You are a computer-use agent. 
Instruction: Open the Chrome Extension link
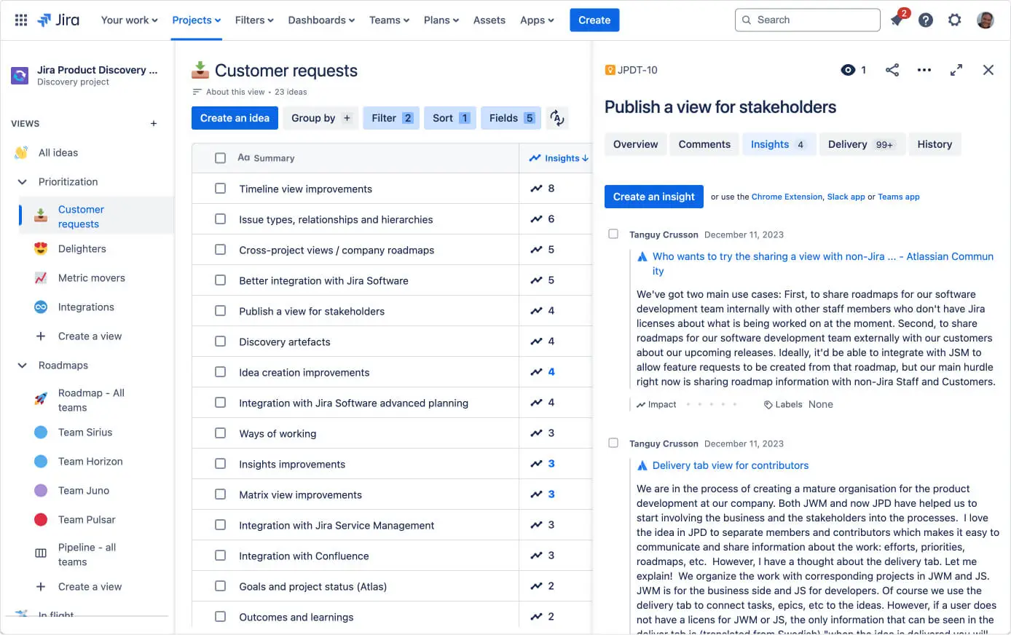click(x=787, y=197)
